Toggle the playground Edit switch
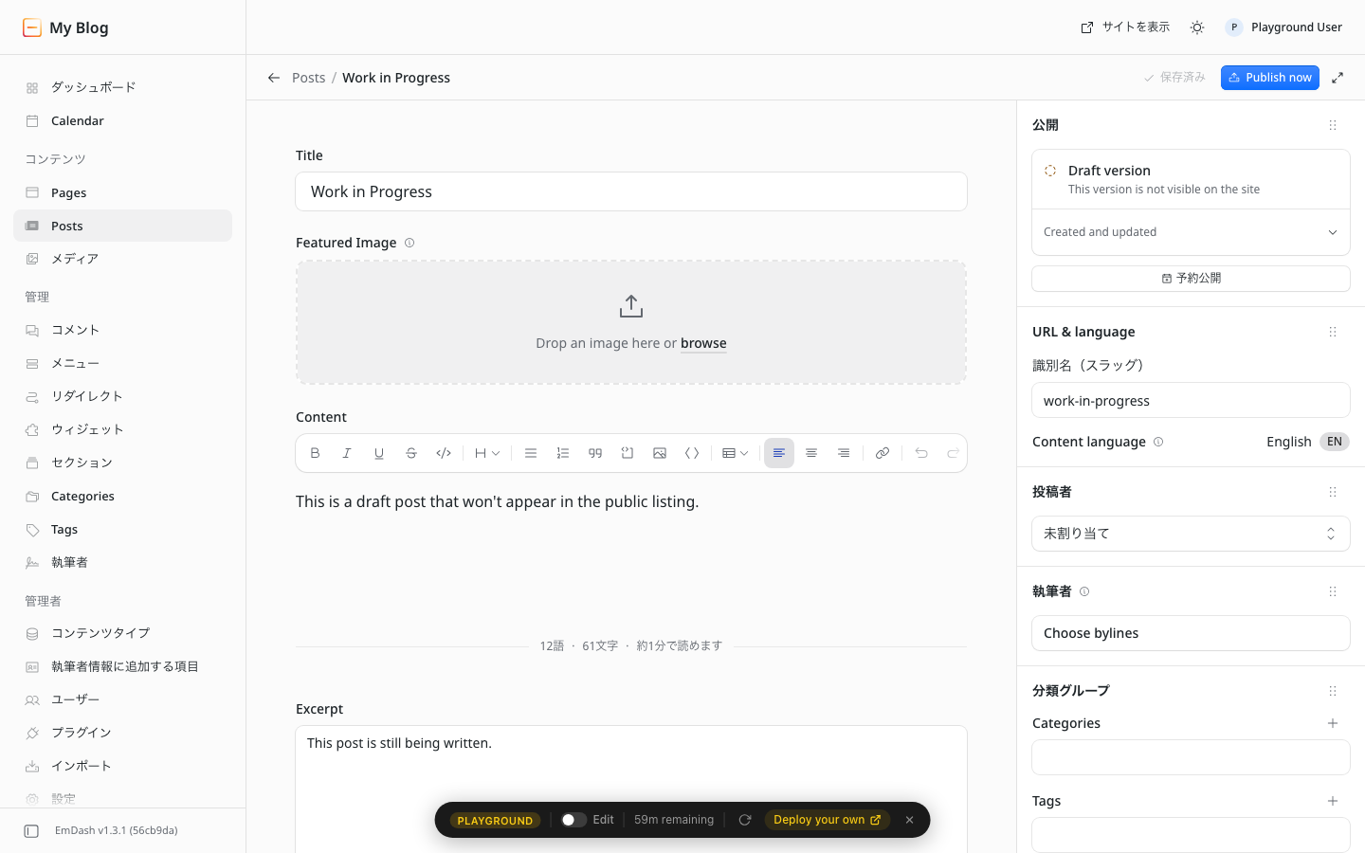Viewport: 1365px width, 853px height. [x=573, y=820]
